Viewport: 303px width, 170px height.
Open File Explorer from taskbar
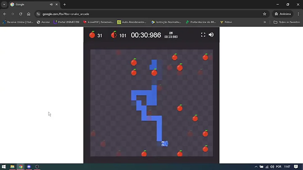(12, 167)
